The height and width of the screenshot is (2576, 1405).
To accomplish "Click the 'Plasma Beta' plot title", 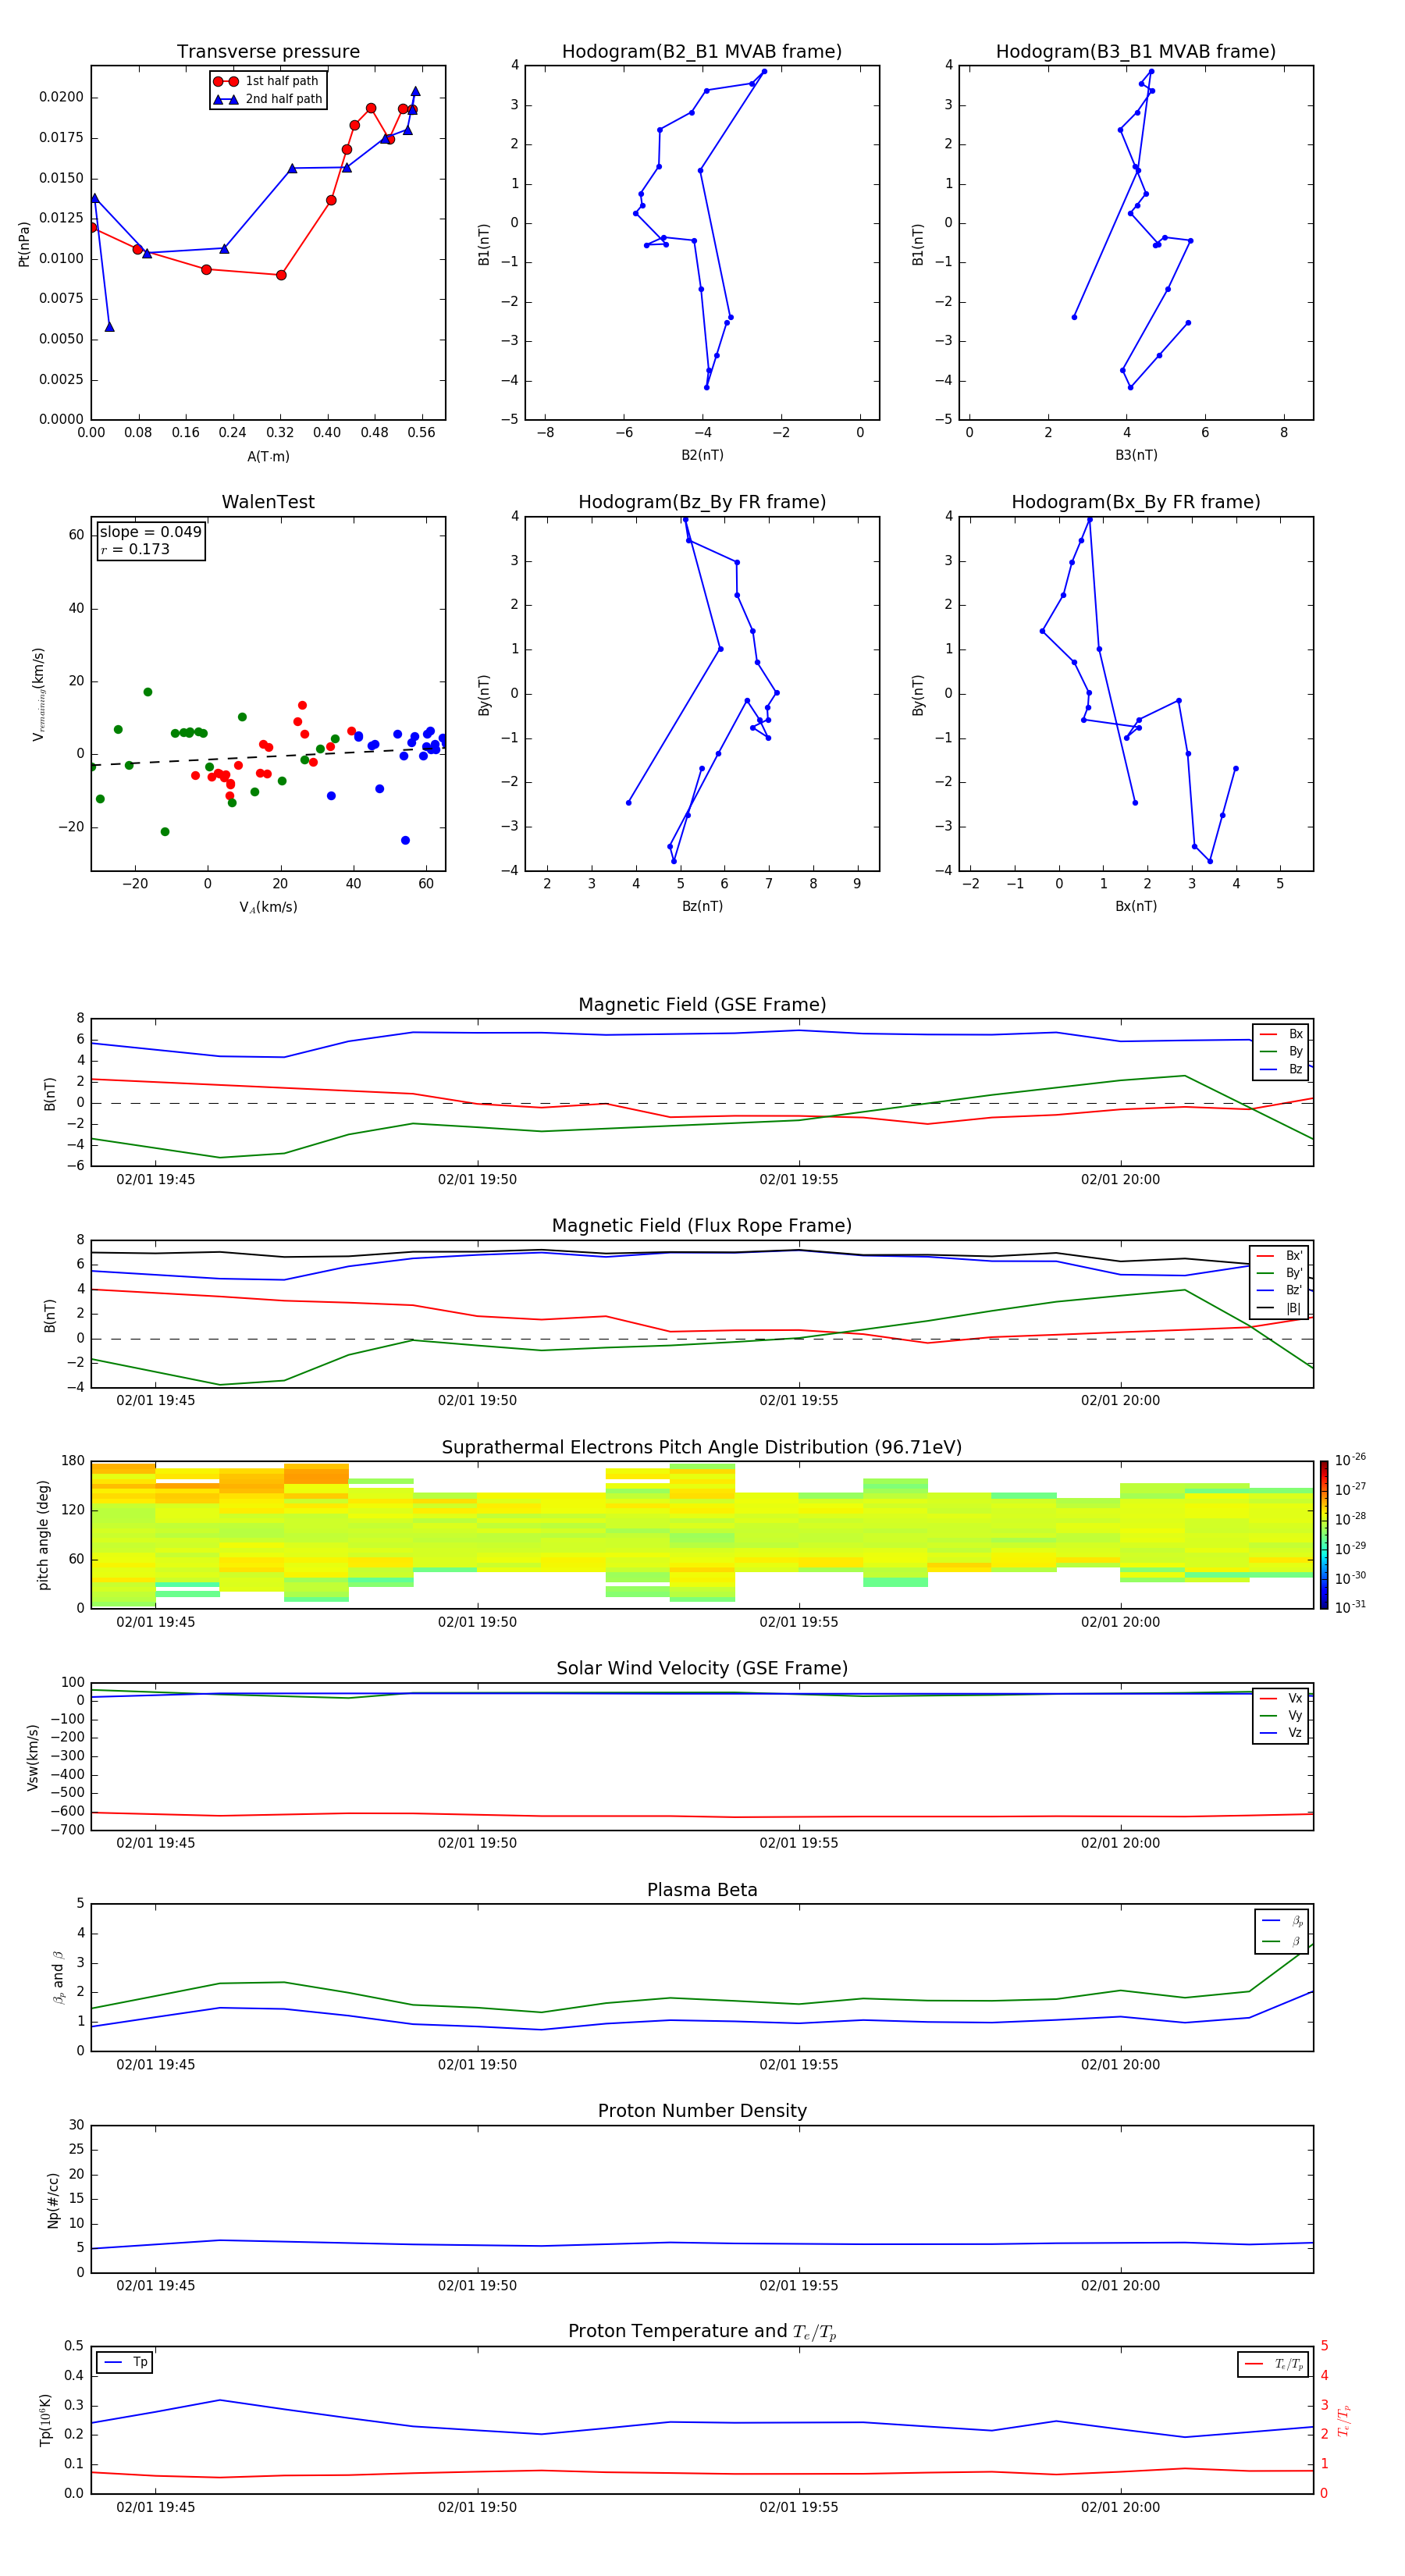I will (702, 1891).
